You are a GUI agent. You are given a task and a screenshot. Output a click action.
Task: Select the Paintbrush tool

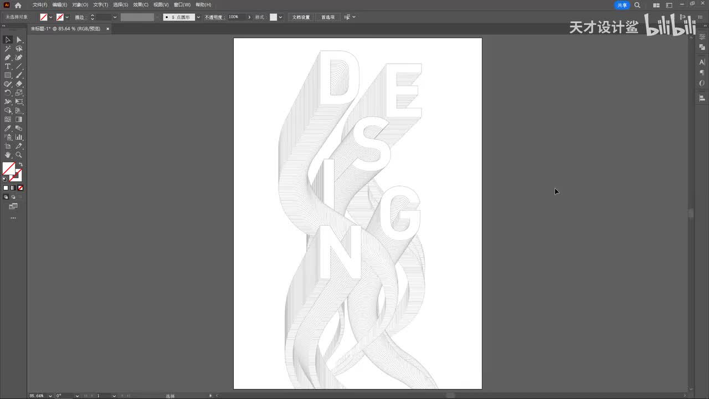coord(19,75)
